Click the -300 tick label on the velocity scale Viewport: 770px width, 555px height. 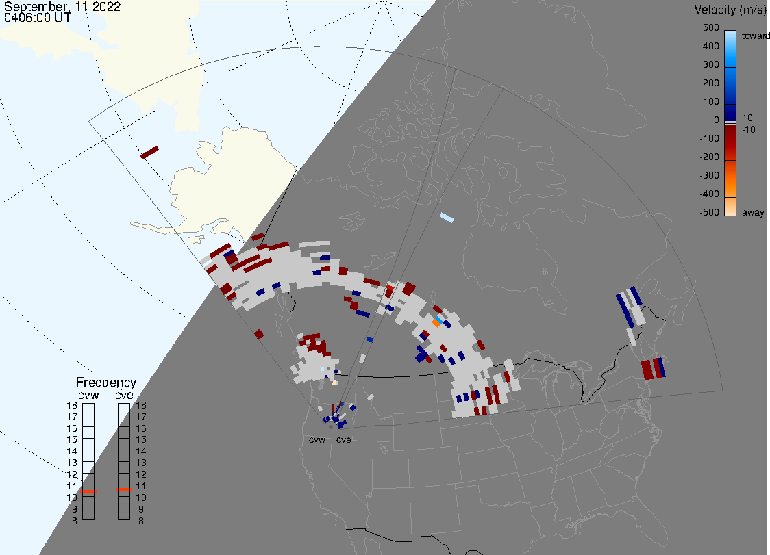[709, 176]
